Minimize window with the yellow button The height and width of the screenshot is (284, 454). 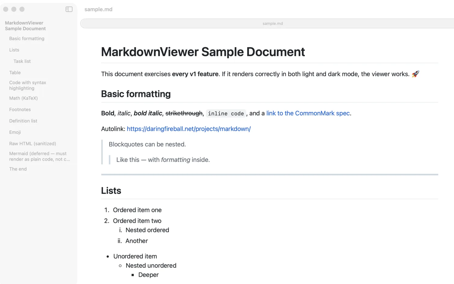pyautogui.click(x=14, y=9)
